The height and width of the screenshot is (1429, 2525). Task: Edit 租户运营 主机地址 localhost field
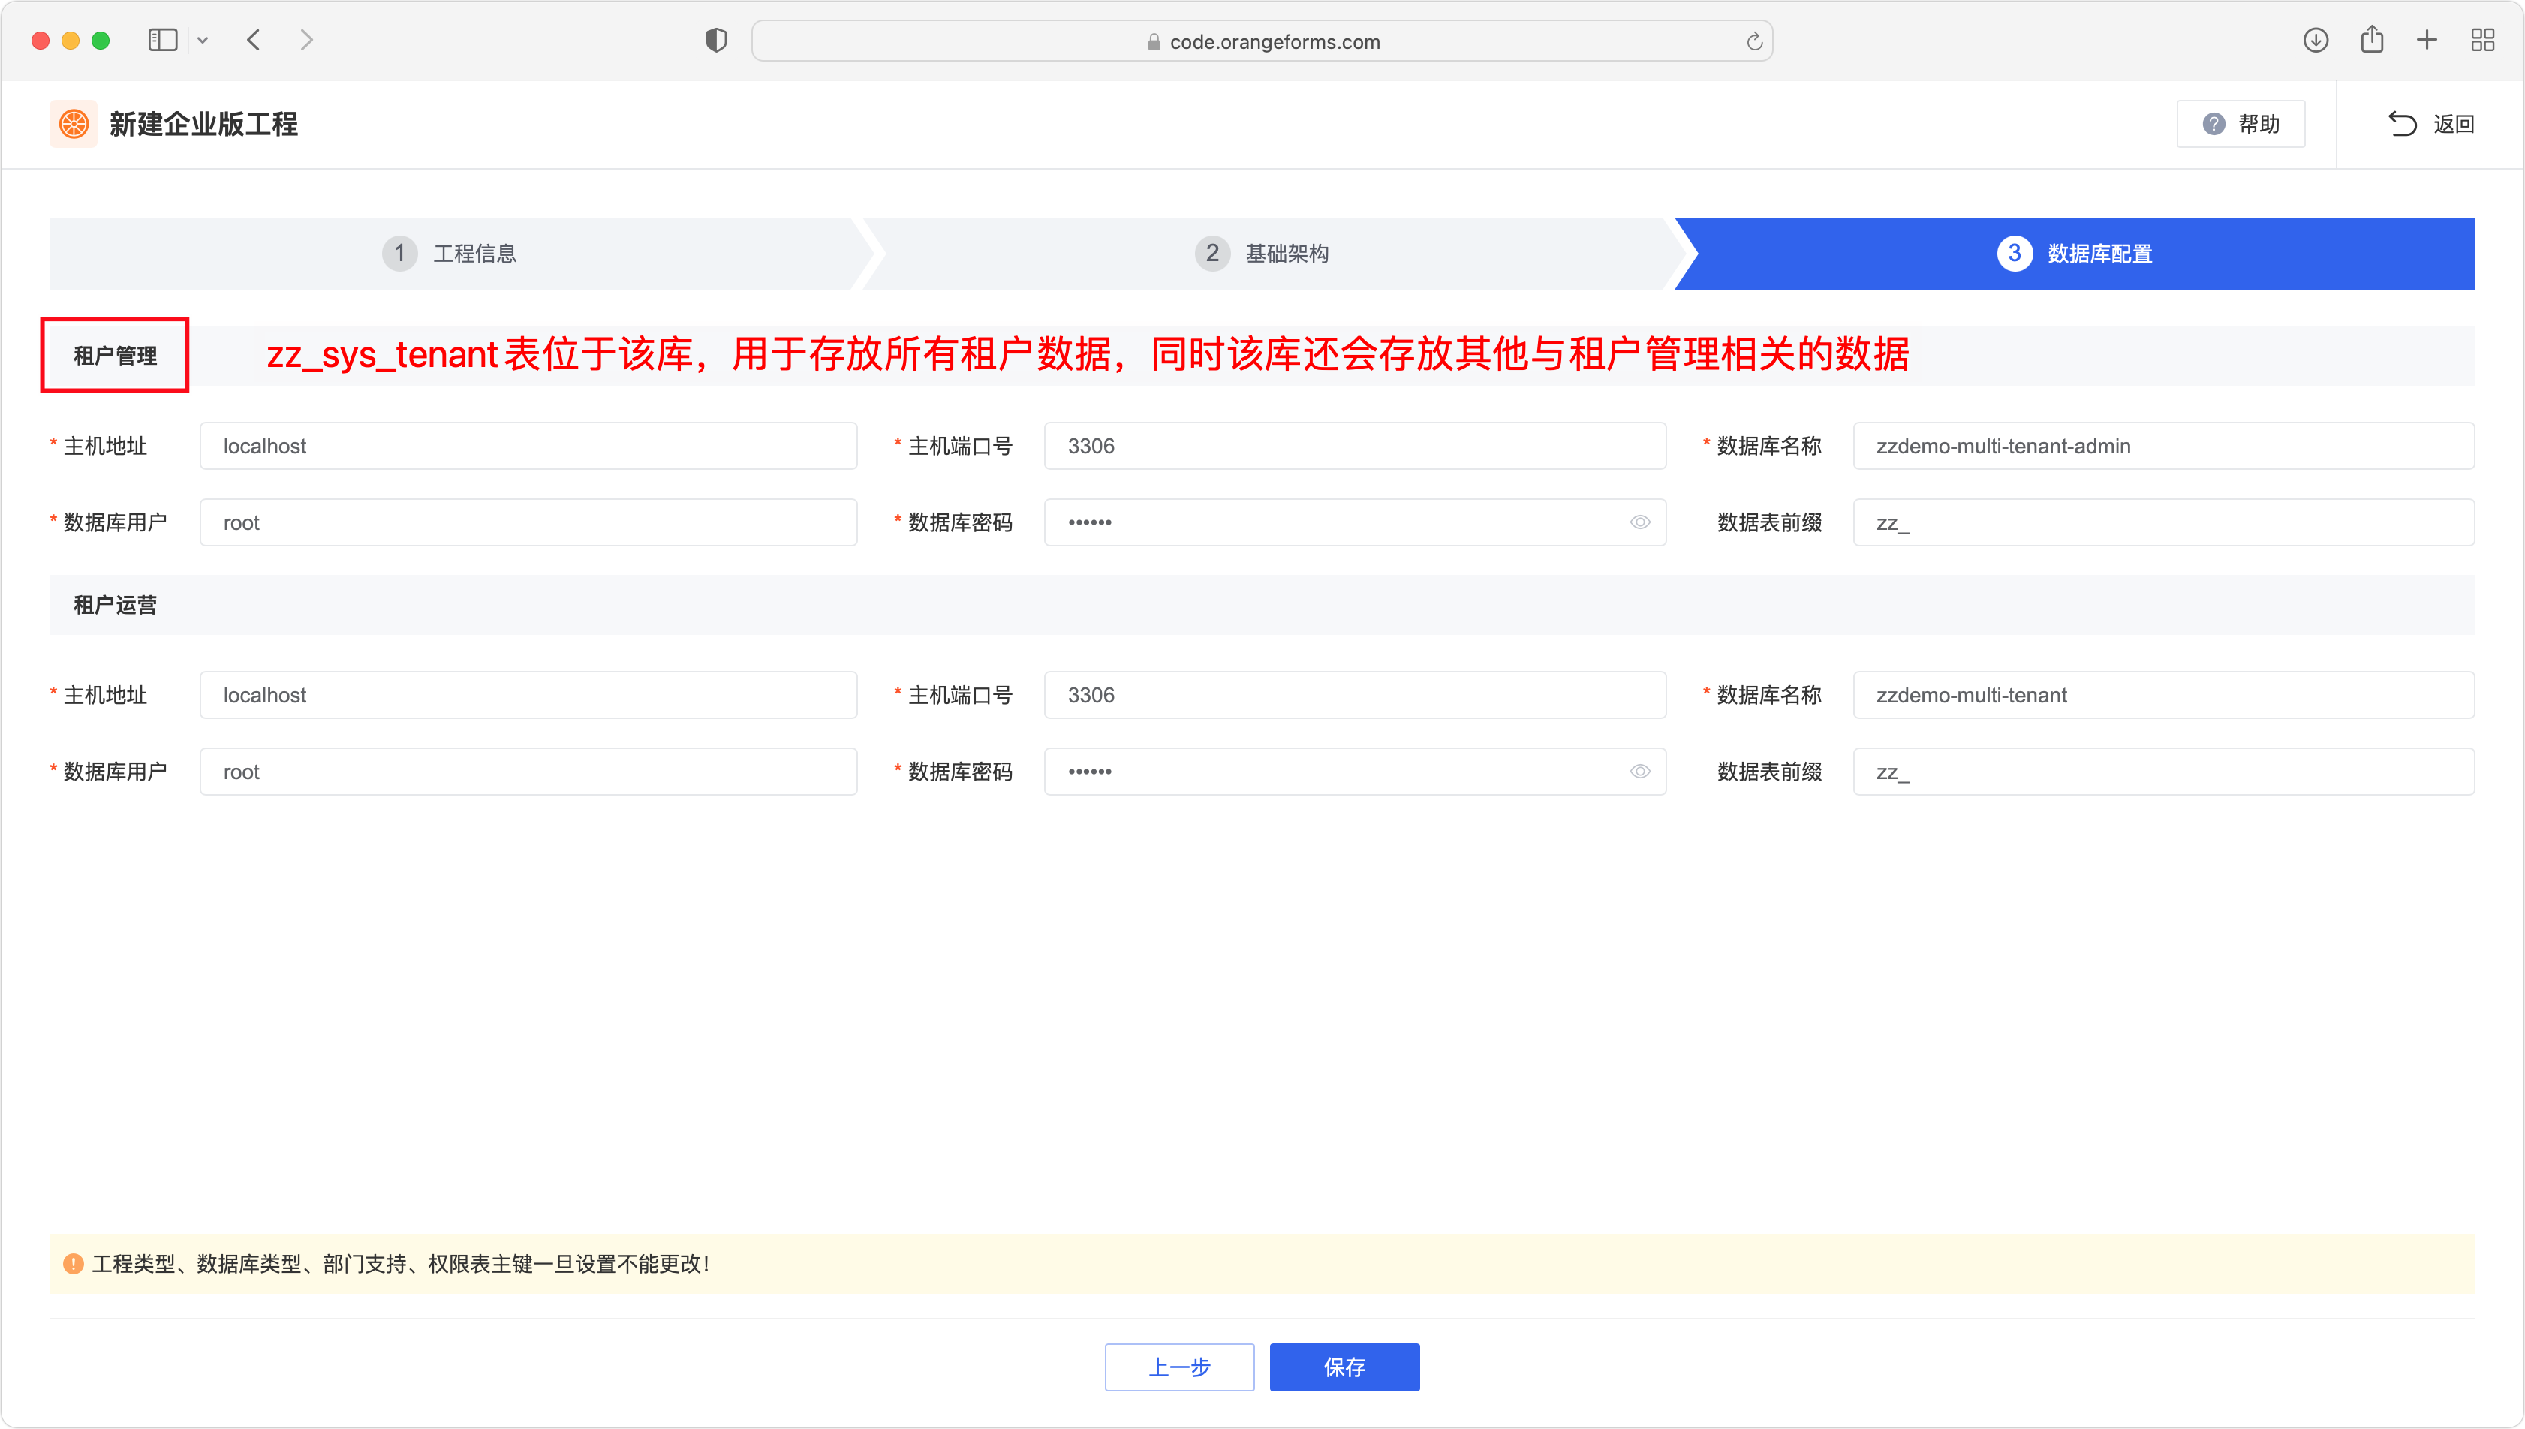[528, 695]
